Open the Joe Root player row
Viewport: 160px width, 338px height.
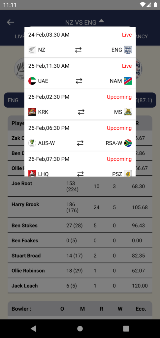(80, 186)
